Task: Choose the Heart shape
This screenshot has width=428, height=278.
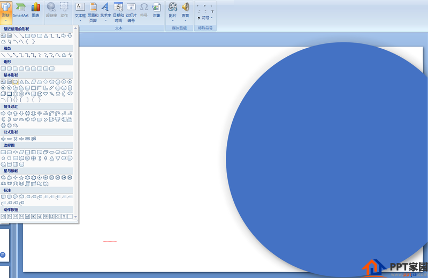Action: tap(45, 94)
